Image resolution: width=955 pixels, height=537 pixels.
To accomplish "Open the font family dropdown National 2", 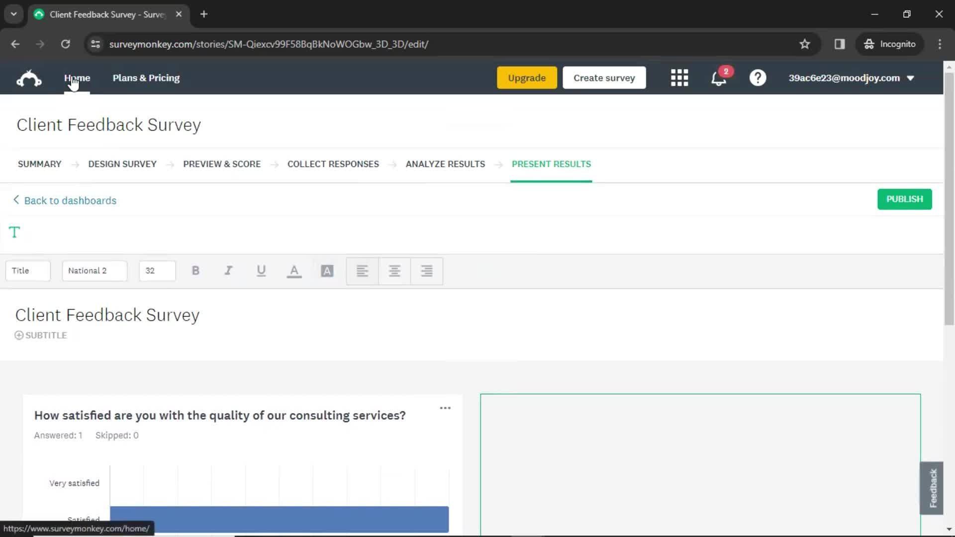I will pyautogui.click(x=95, y=271).
